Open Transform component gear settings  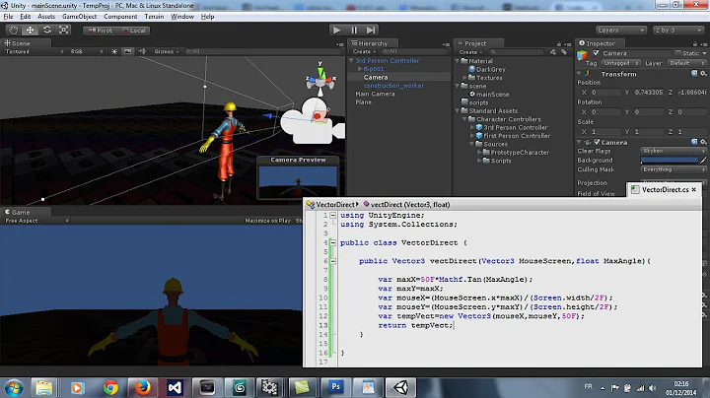click(x=703, y=73)
